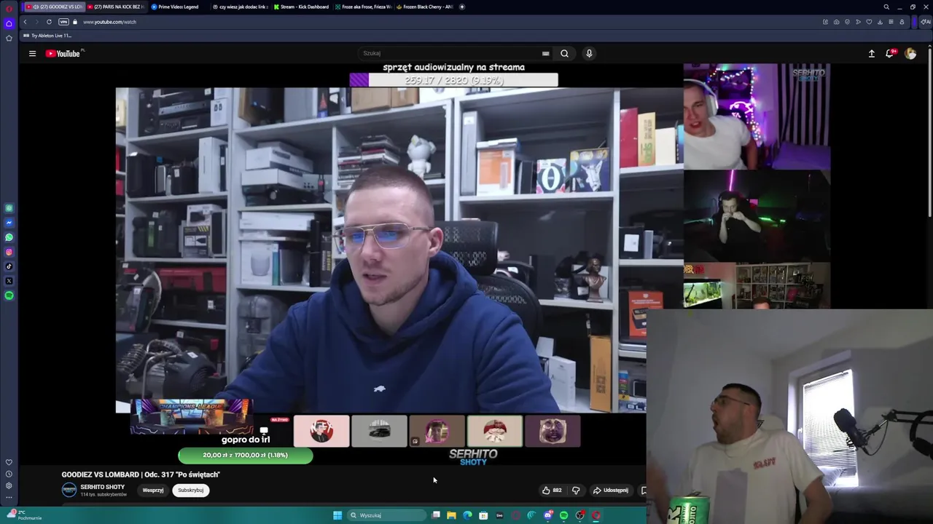Image resolution: width=933 pixels, height=524 pixels.
Task: Switch to the Prime Video: Legend tab
Action: point(179,7)
